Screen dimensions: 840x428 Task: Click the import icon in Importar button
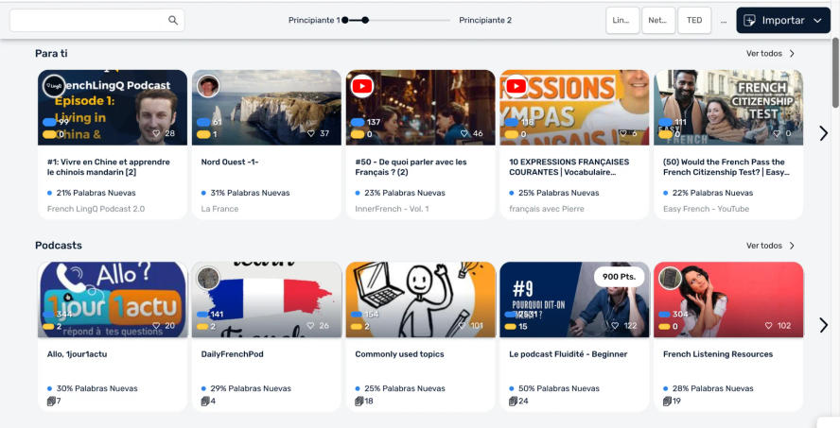point(750,21)
